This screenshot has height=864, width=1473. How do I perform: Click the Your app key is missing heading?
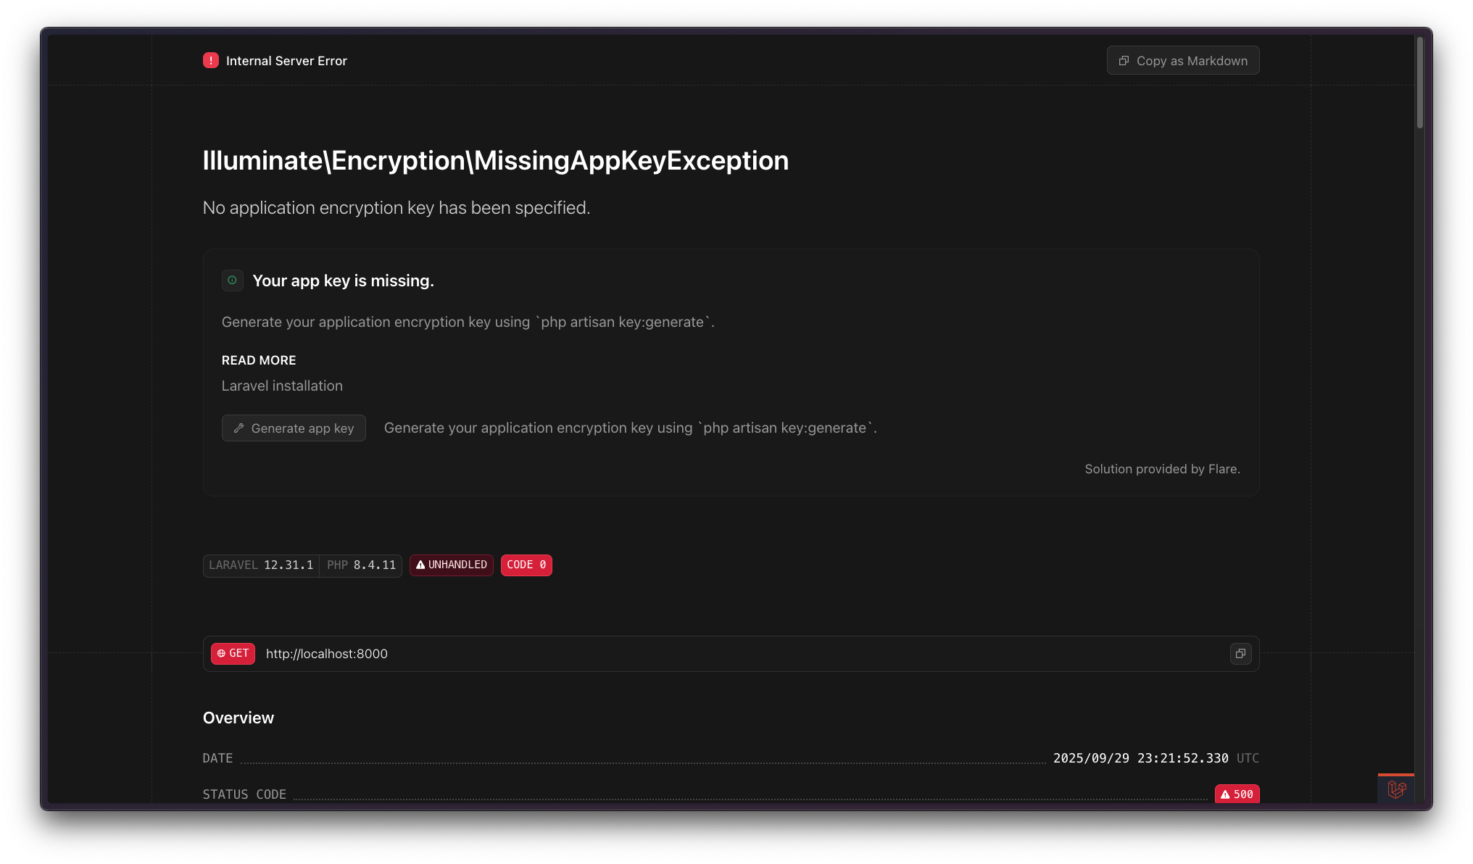(x=344, y=281)
